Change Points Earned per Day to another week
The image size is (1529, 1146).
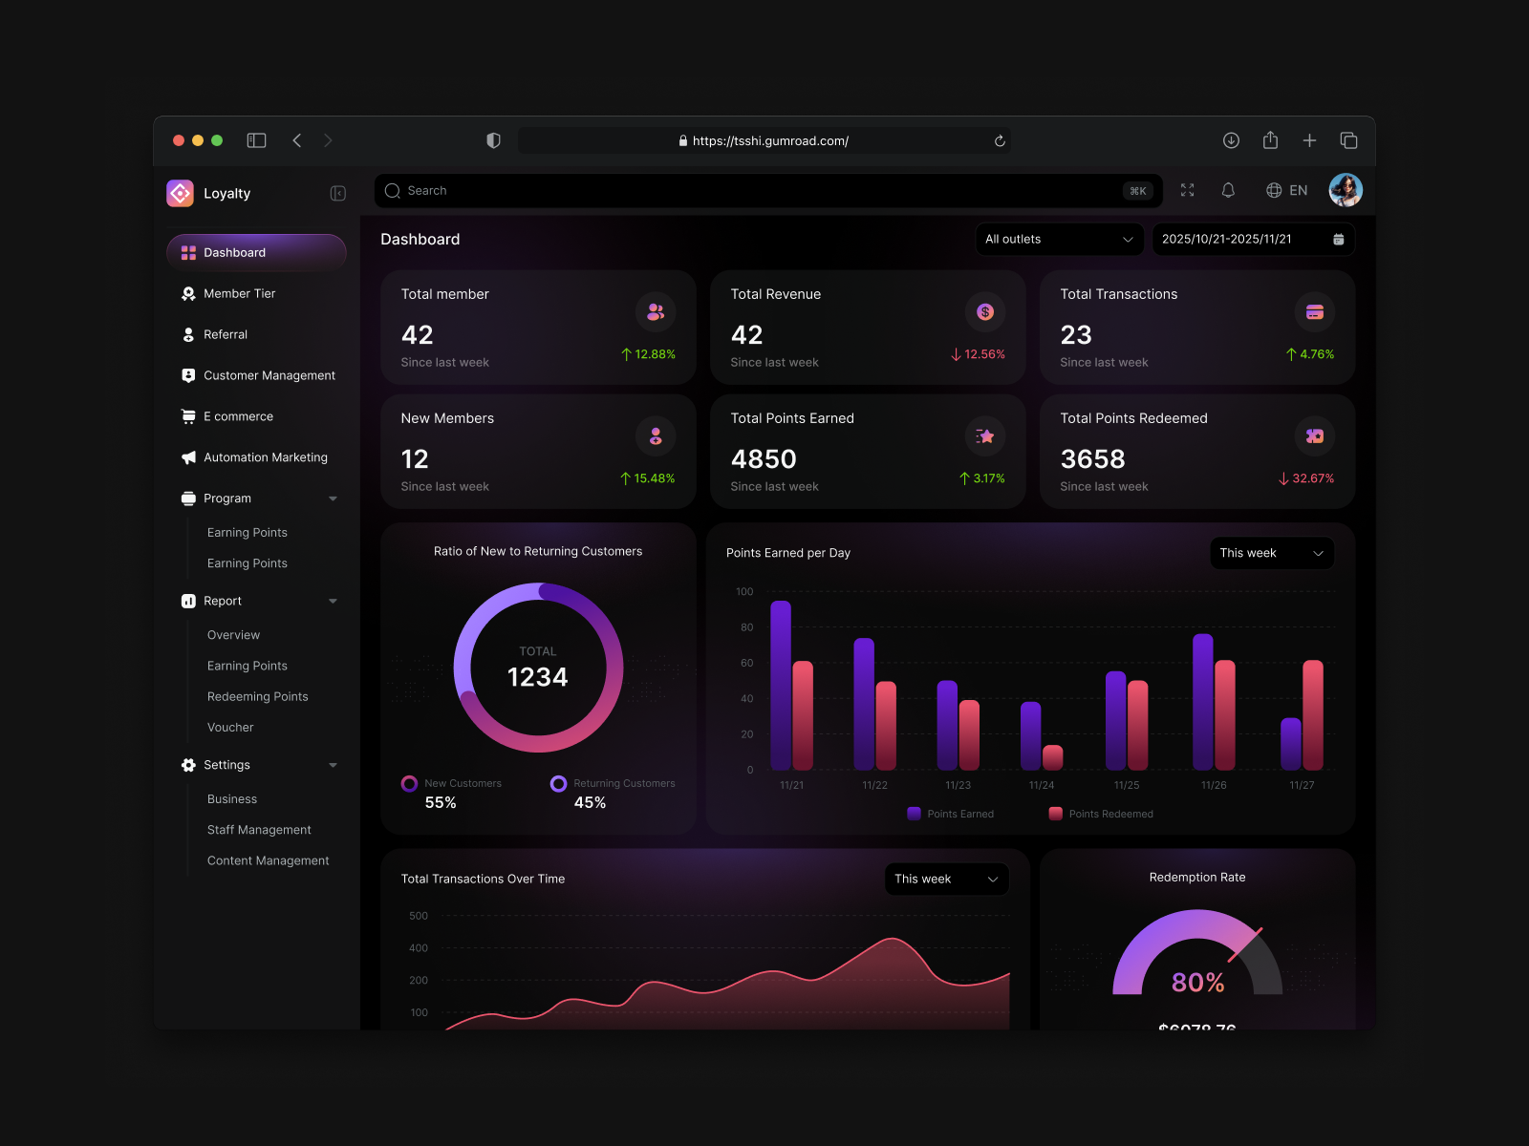point(1271,553)
